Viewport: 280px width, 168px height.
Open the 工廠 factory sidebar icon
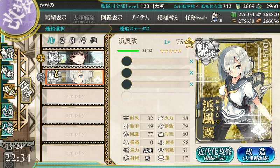pyautogui.click(x=7, y=129)
